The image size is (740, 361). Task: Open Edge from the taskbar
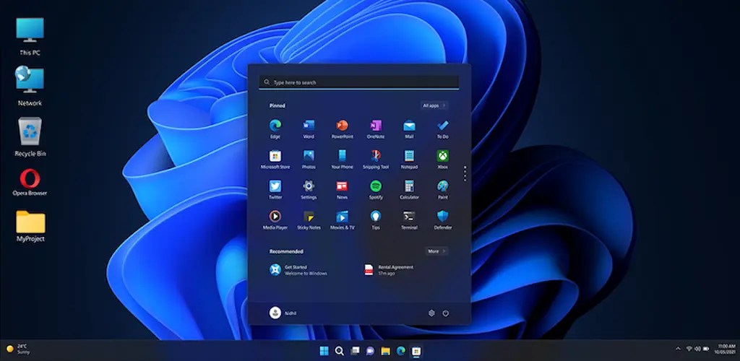click(400, 351)
